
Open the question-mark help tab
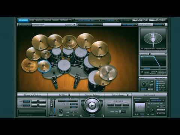point(70,20)
